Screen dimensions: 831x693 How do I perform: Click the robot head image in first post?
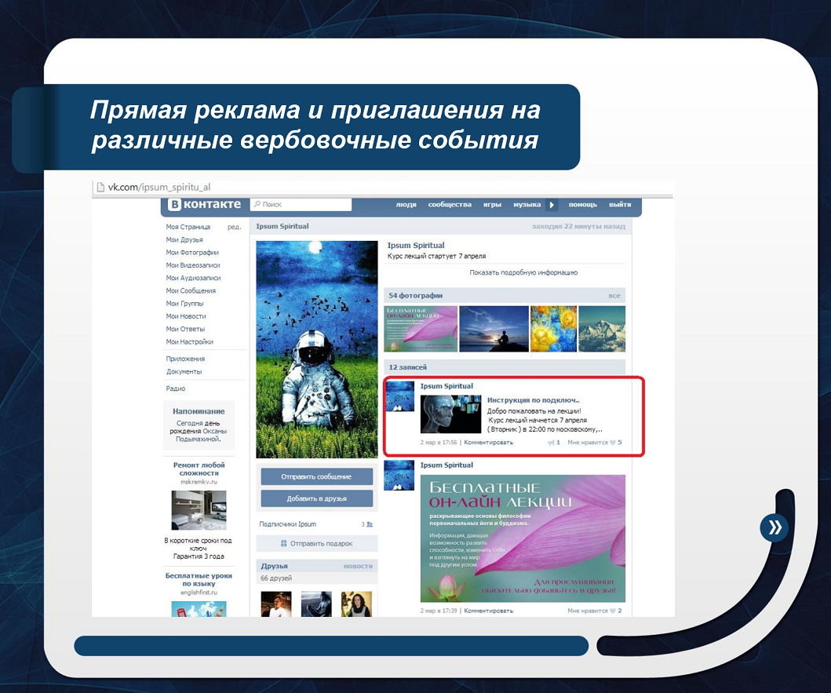click(450, 414)
